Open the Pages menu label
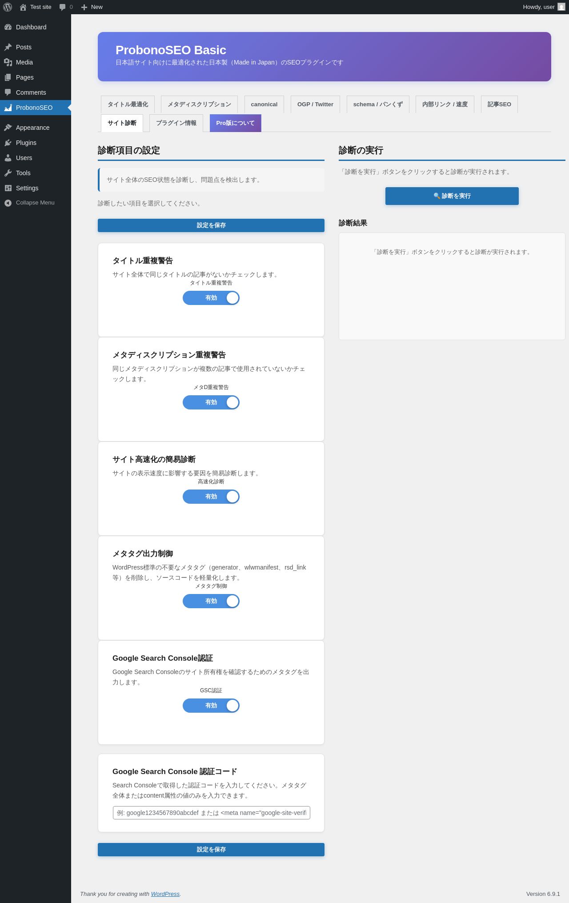The height and width of the screenshot is (903, 569). 25,77
